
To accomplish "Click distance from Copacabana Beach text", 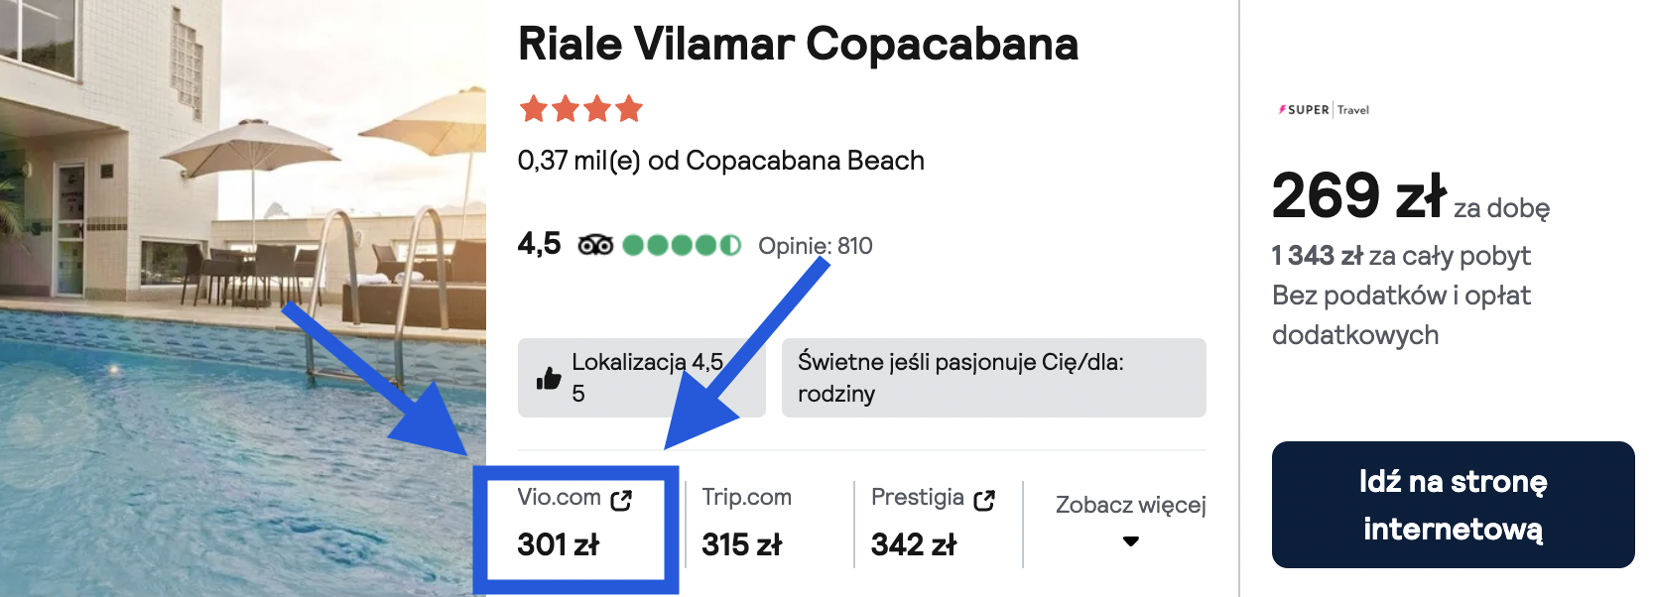I will pyautogui.click(x=720, y=161).
